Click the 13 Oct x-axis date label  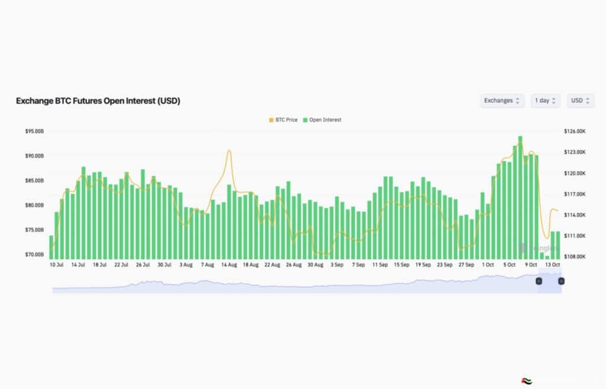tap(553, 265)
